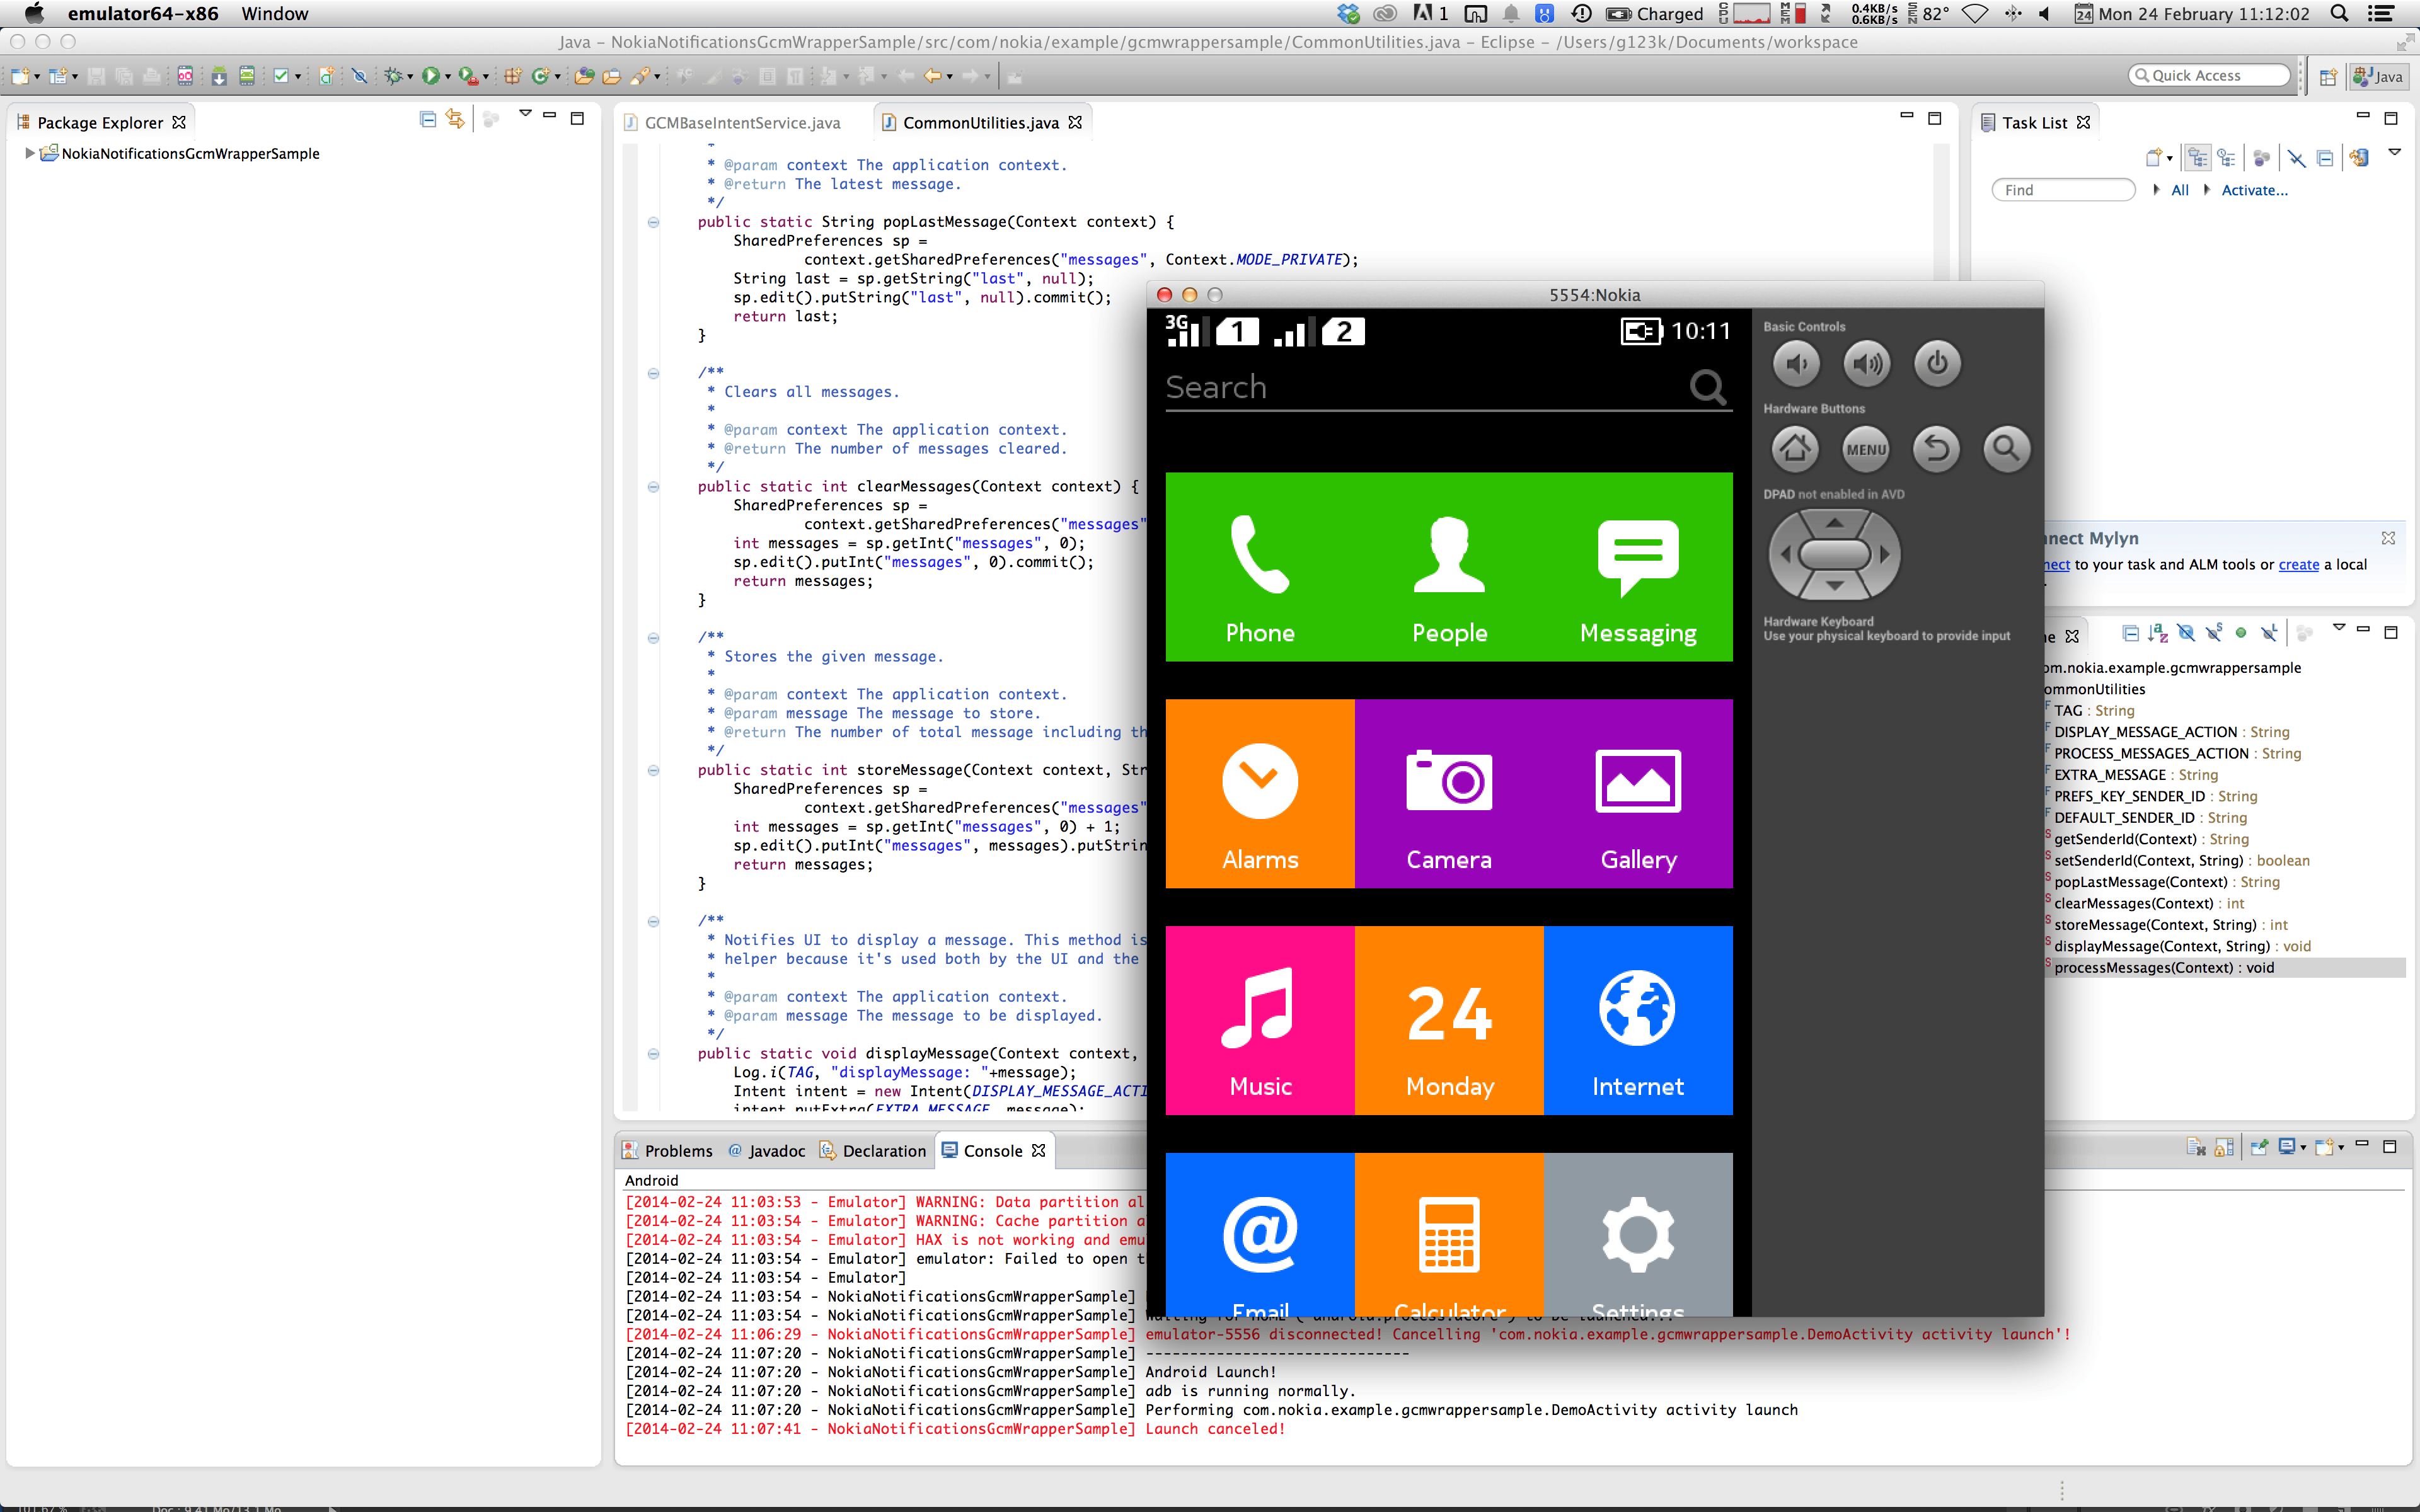2420x1512 pixels.
Task: Open the Run button dropdown arrow
Action: (447, 77)
